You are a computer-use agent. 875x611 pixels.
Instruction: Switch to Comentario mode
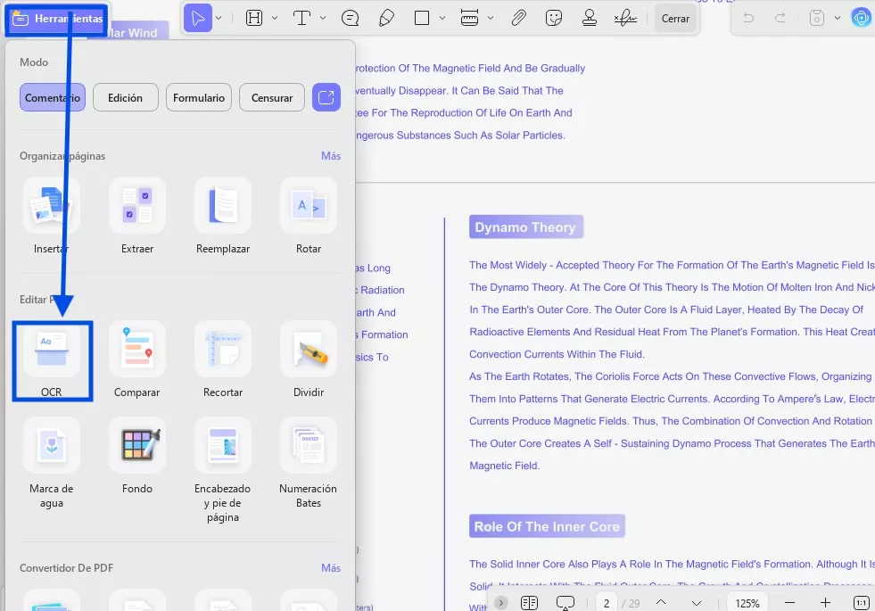(x=53, y=98)
